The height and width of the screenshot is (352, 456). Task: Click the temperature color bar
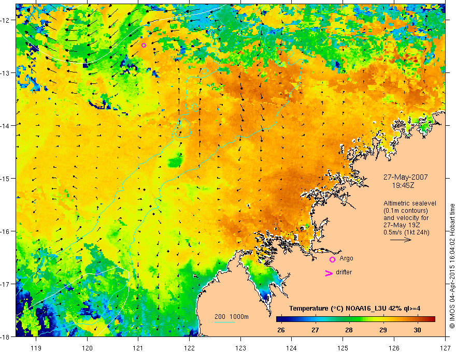(x=355, y=319)
